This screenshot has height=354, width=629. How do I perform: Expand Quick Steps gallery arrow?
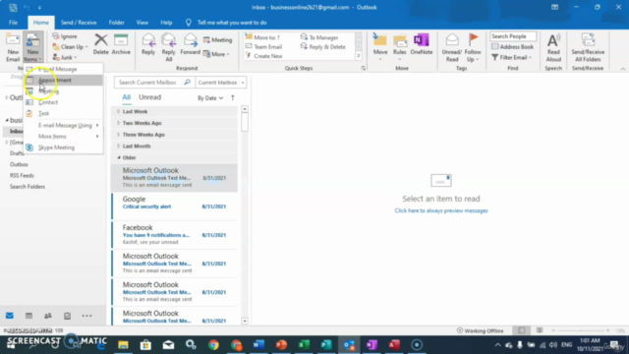pyautogui.click(x=359, y=56)
